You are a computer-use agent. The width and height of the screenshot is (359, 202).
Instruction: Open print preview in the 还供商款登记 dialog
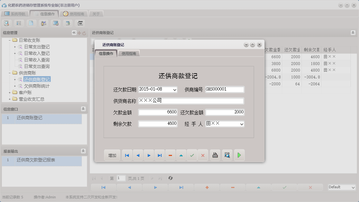tap(227, 155)
